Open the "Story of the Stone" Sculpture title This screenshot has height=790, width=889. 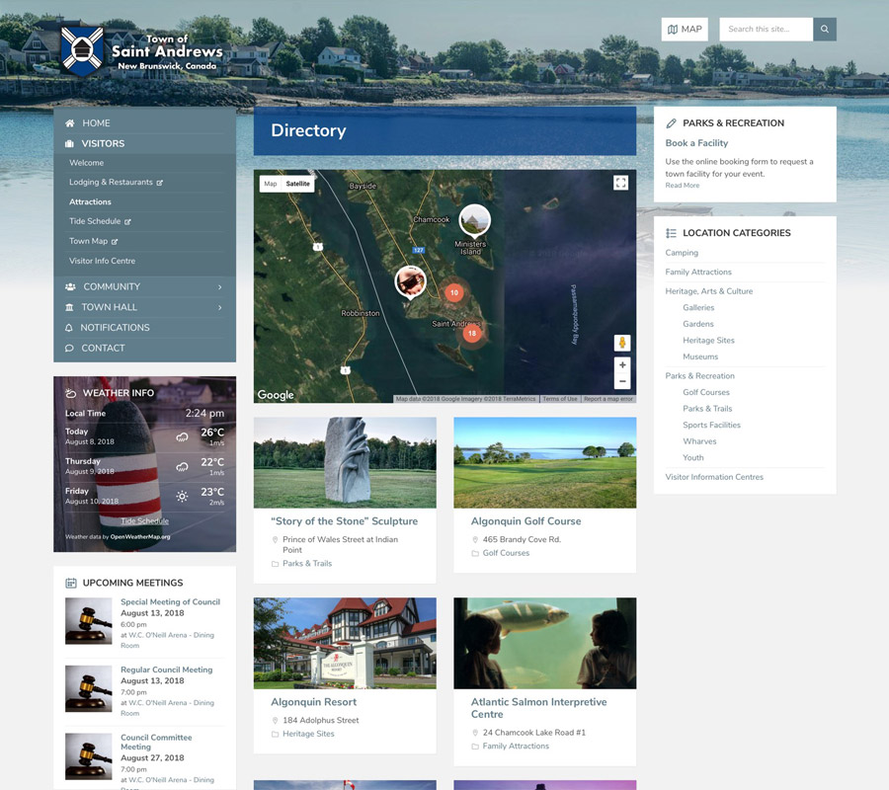click(344, 521)
